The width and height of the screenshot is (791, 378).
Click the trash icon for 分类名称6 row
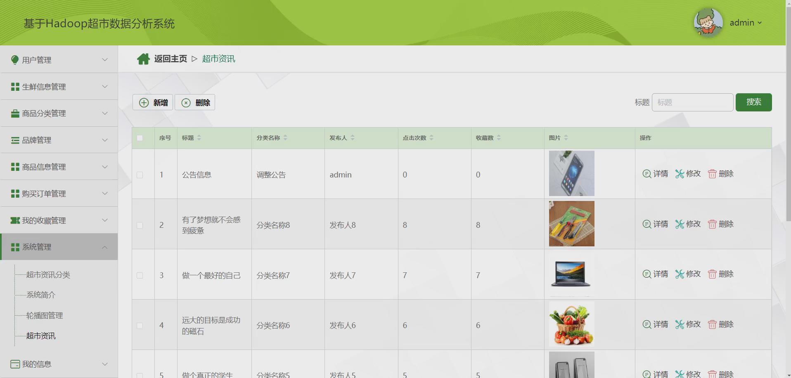(712, 324)
